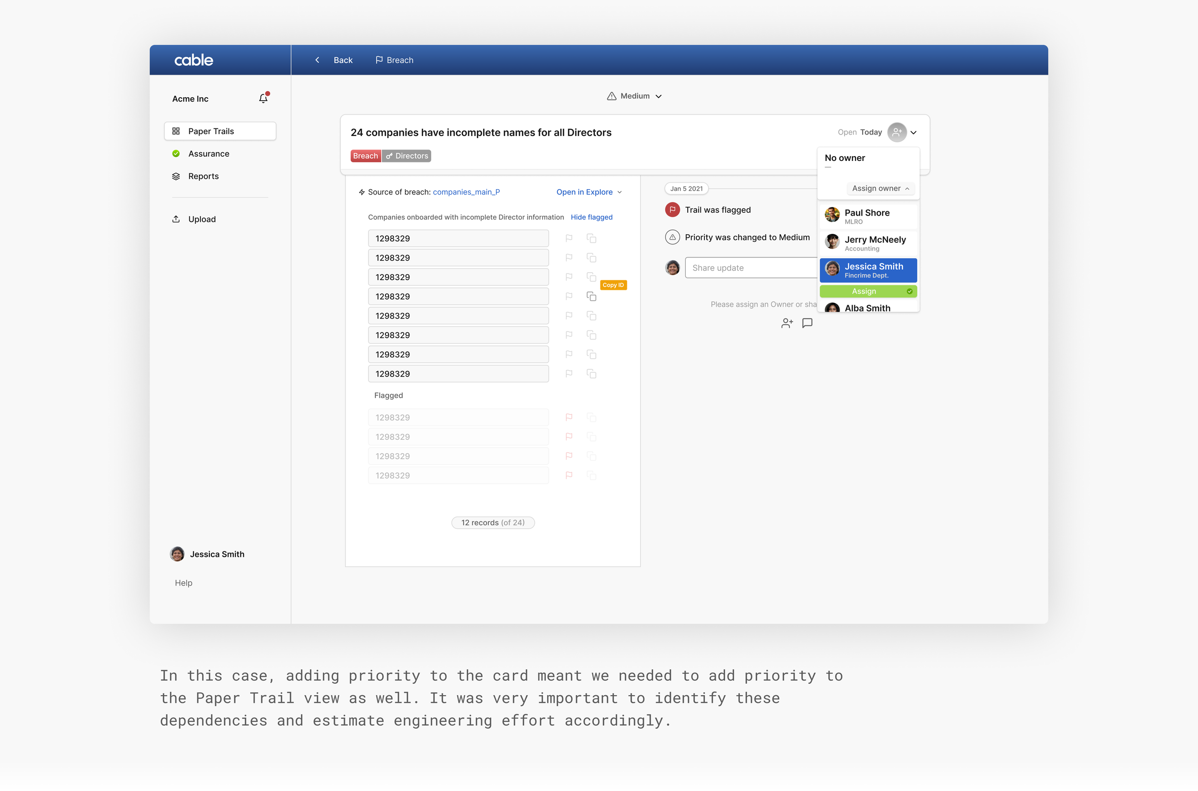Click the Upload icon in sidebar
The width and height of the screenshot is (1198, 791).
pyautogui.click(x=176, y=219)
